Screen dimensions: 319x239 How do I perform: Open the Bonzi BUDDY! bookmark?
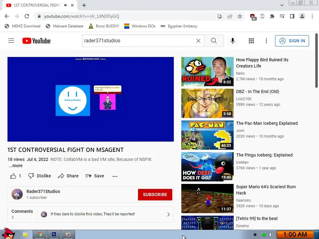point(104,26)
